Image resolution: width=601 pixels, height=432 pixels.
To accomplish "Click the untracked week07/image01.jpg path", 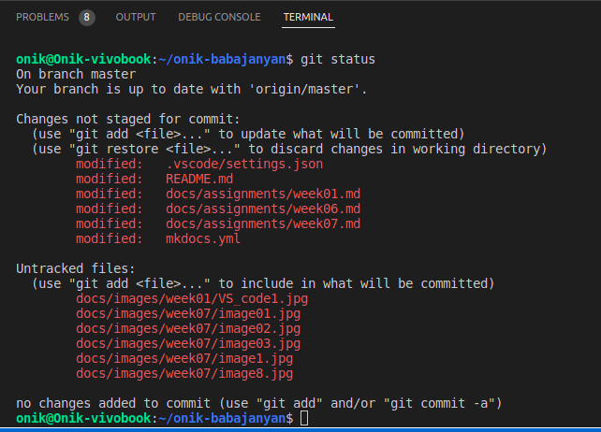I will pos(188,313).
